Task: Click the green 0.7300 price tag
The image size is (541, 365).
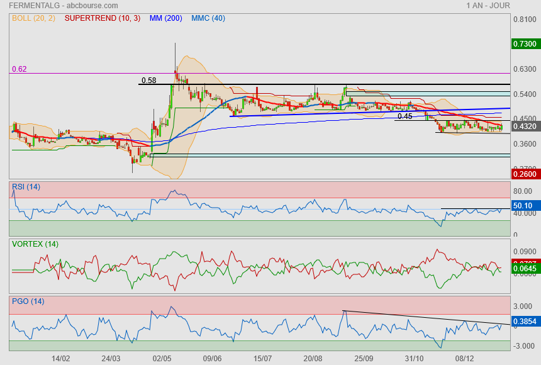Action: pyautogui.click(x=525, y=44)
